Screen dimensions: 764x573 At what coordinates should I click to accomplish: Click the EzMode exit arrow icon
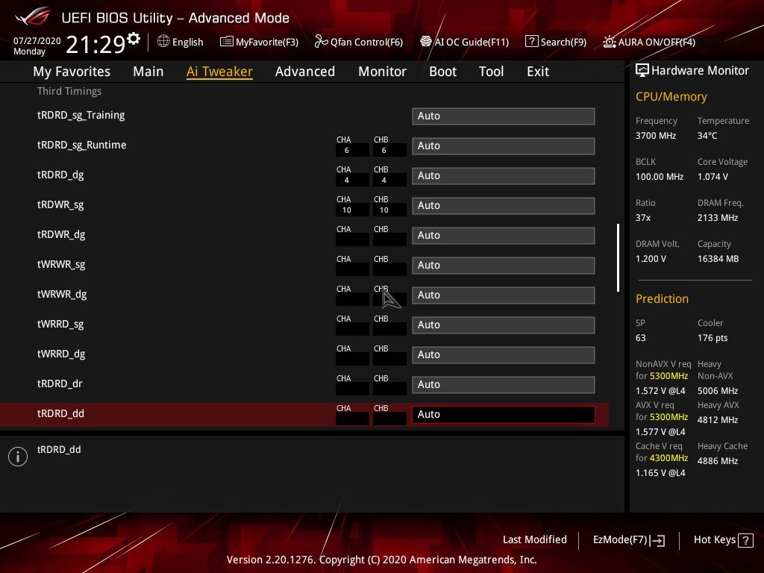point(657,540)
